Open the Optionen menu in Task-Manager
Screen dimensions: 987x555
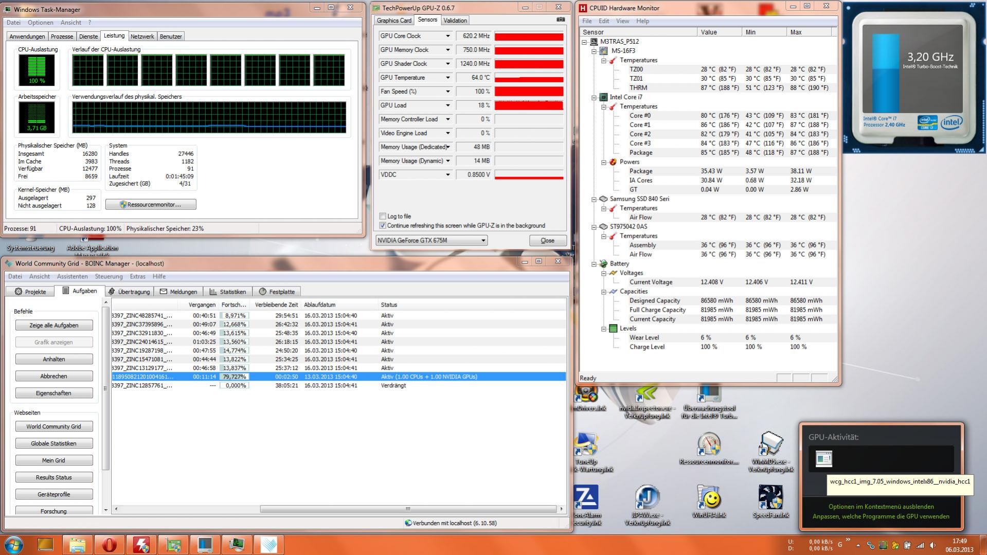[41, 23]
